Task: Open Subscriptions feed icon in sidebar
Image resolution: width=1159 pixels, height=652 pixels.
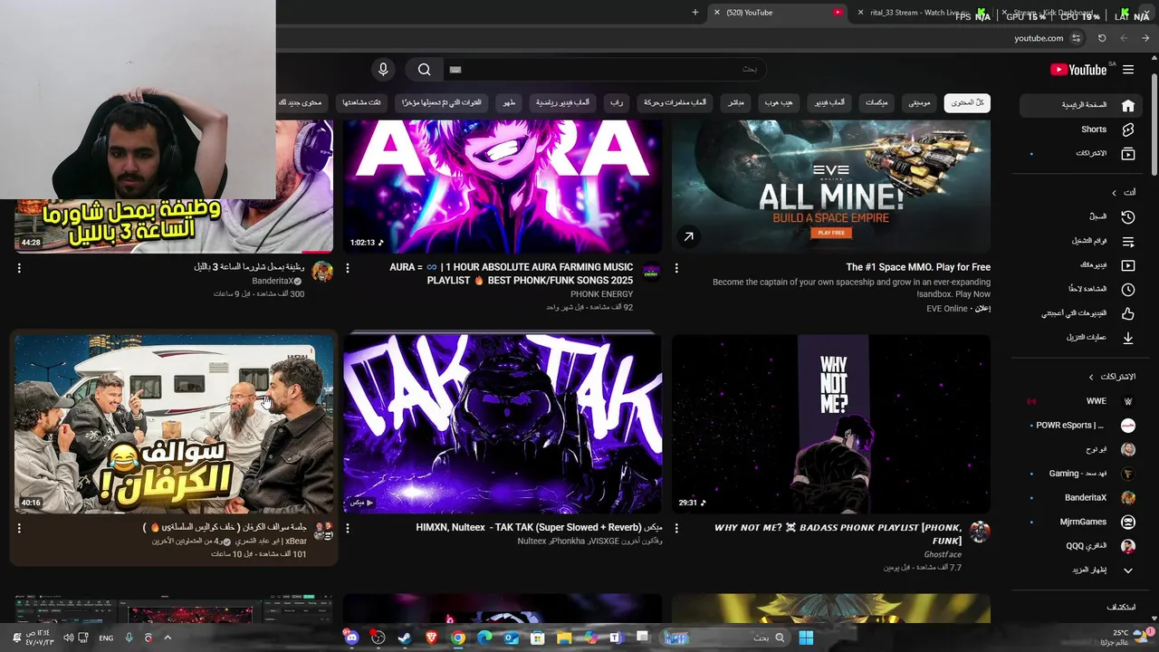Action: [1128, 154]
